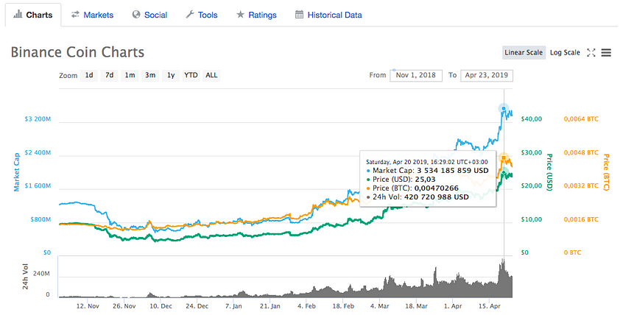Viewport: 623px width, 315px height.
Task: Click the 0,0016 BTC label
Action: tap(581, 219)
